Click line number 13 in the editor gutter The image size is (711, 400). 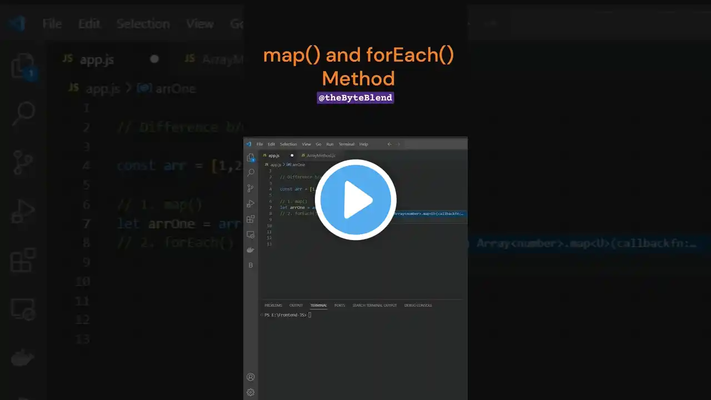click(269, 244)
